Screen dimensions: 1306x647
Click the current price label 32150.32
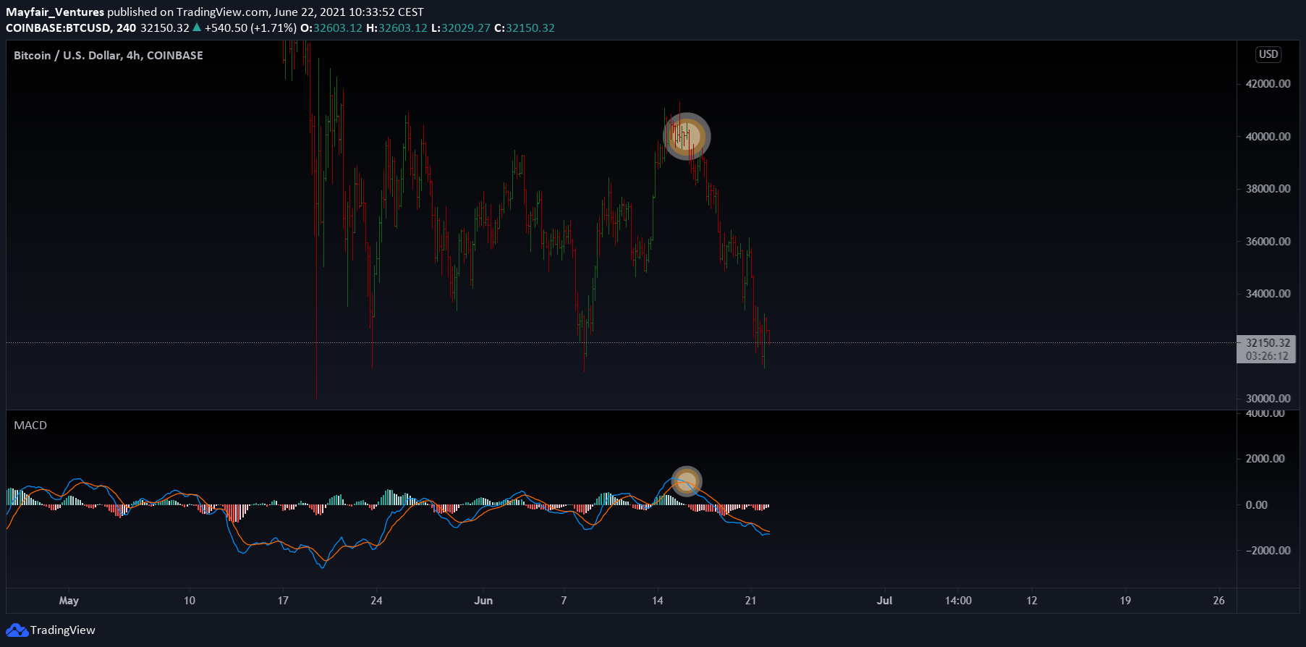tap(1268, 343)
